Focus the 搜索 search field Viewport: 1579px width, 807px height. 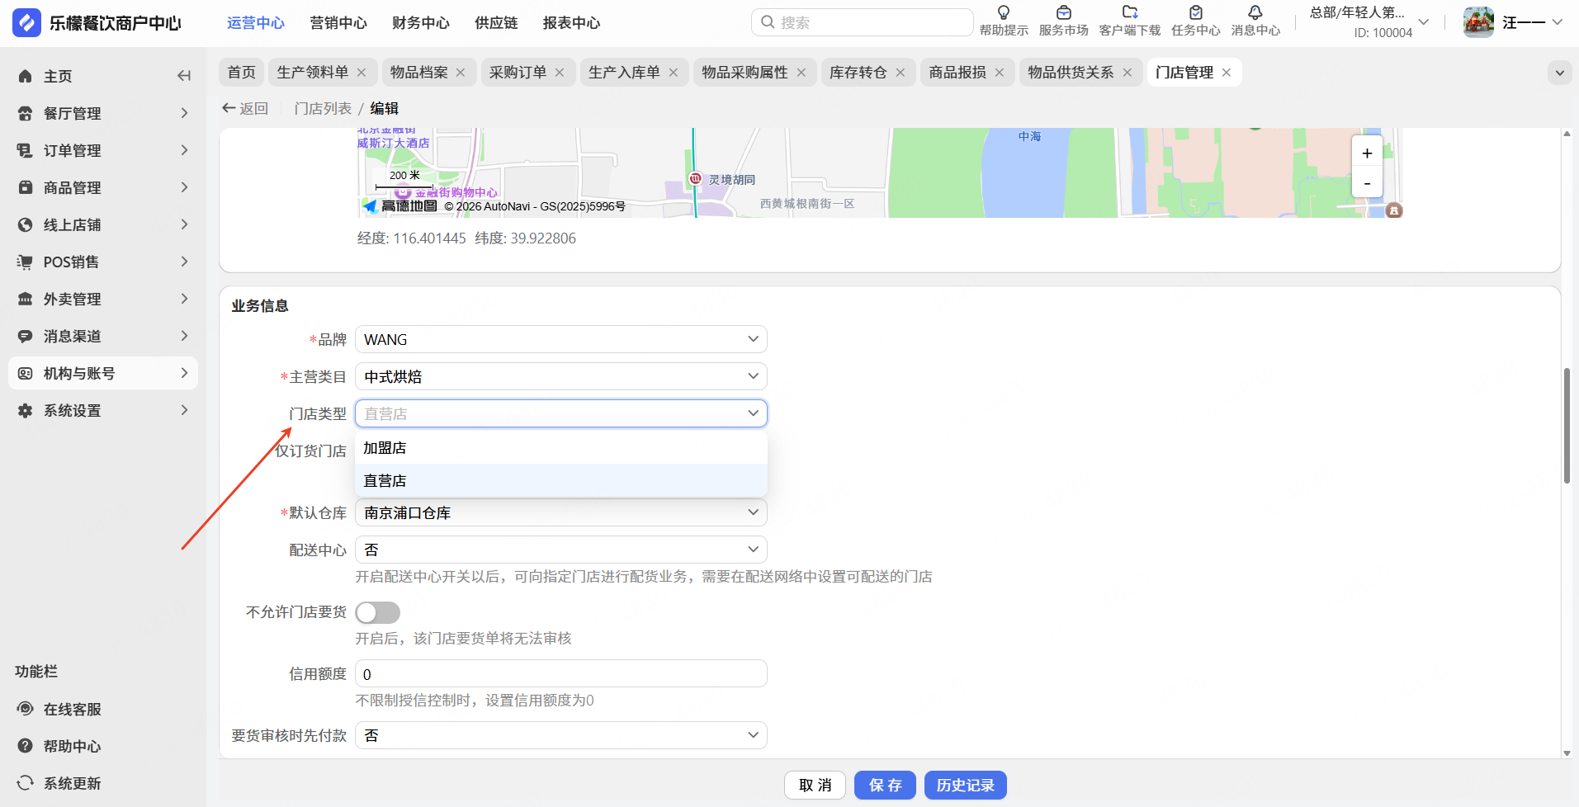pyautogui.click(x=862, y=22)
